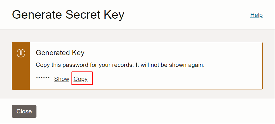This screenshot has height=124, width=275.
Task: Click the circled exclamation mark alert icon
Action: tap(21, 53)
